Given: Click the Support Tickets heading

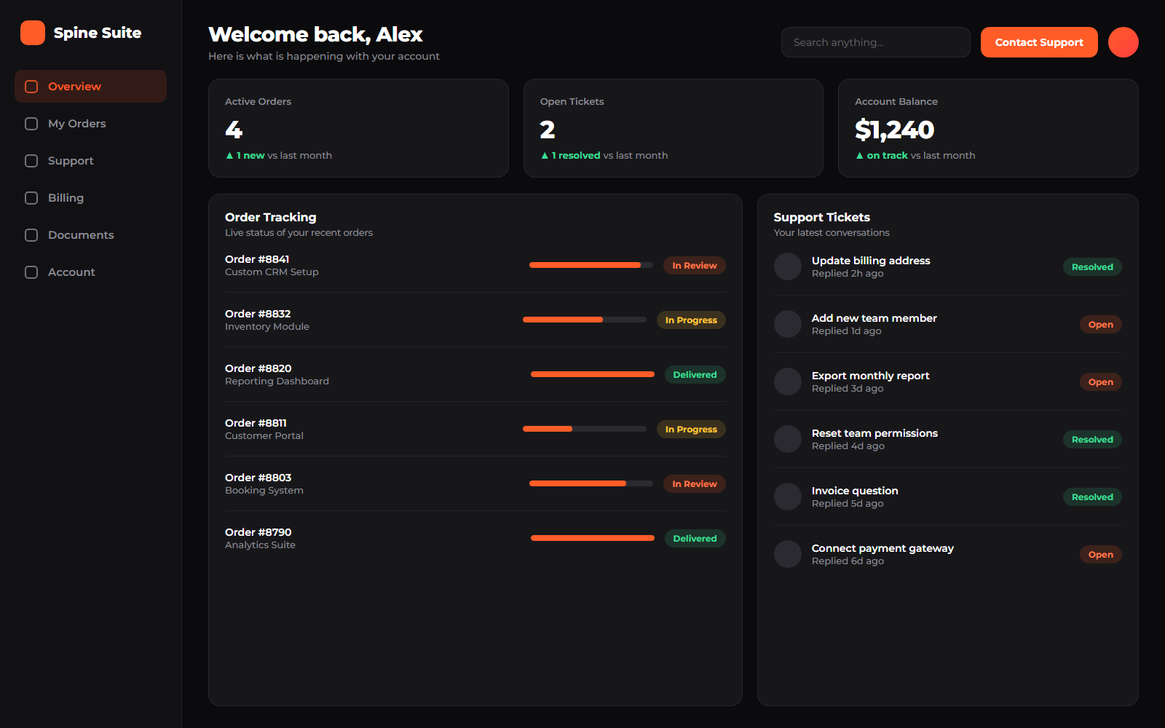Looking at the screenshot, I should (x=822, y=217).
